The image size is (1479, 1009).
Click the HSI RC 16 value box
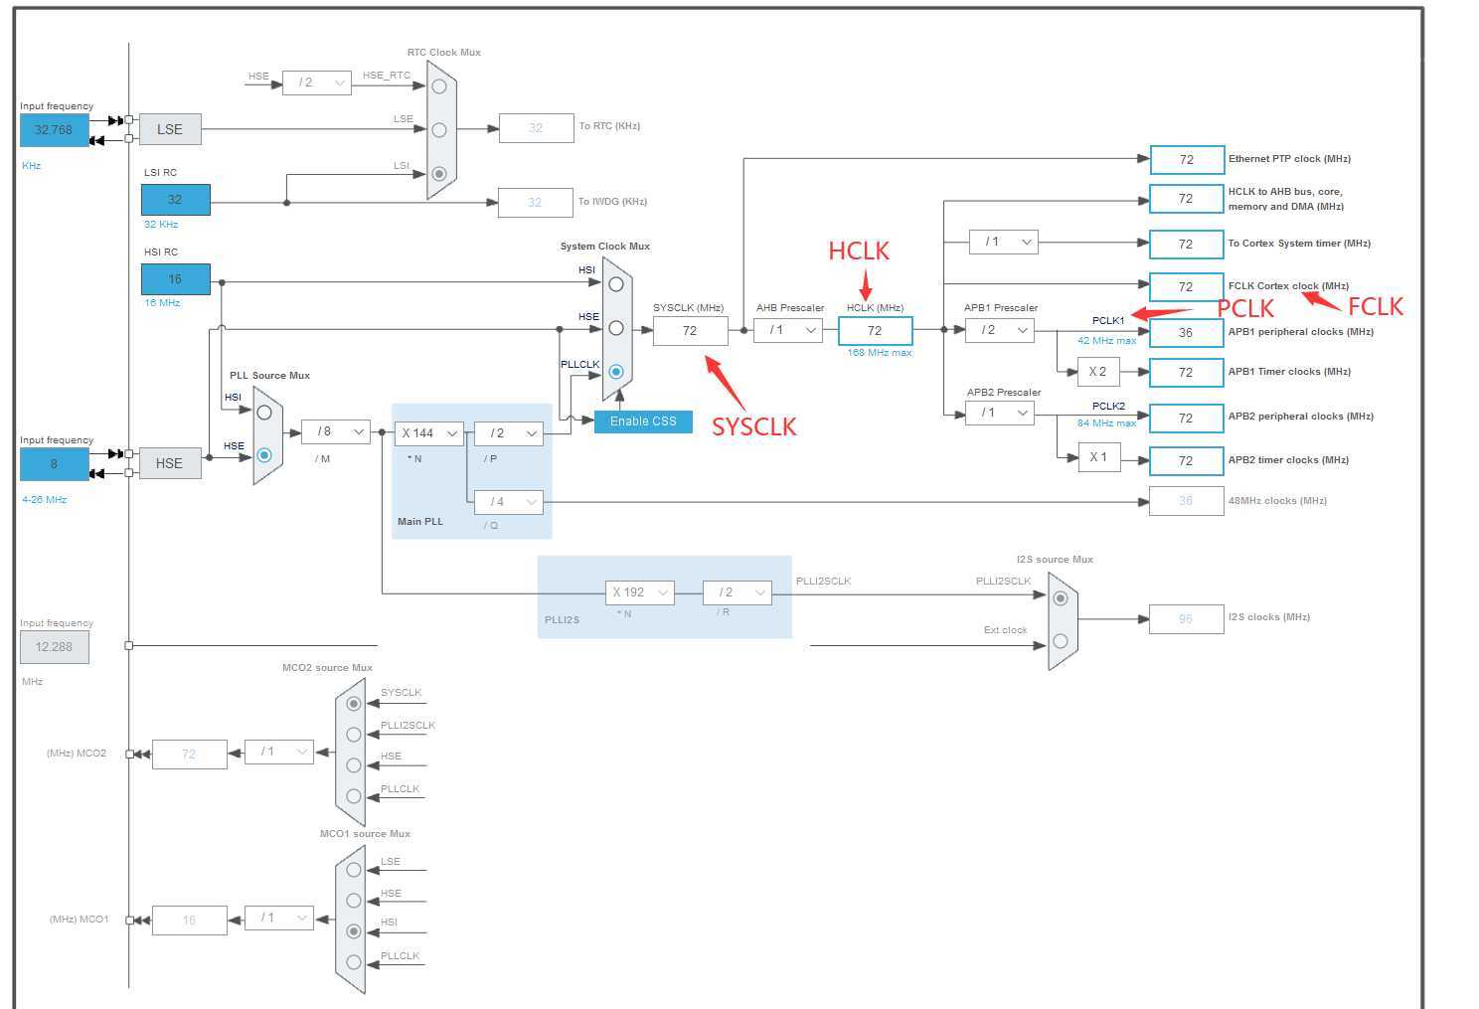pos(176,279)
